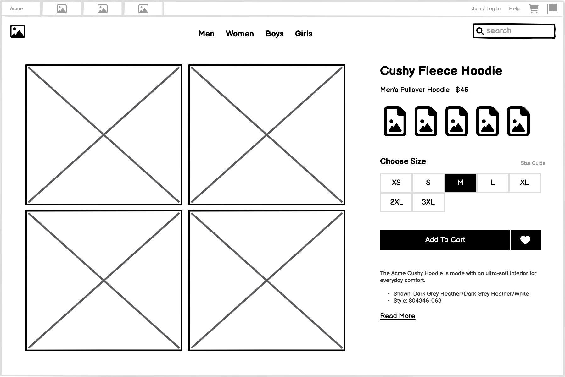Screen dimensions: 565x377
Task: Open the shopping cart icon
Action: pos(534,8)
